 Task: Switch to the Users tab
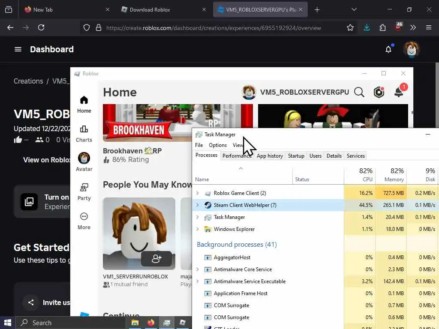[315, 156]
